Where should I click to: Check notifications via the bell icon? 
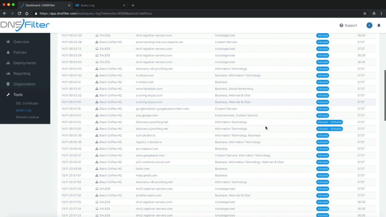(x=379, y=25)
